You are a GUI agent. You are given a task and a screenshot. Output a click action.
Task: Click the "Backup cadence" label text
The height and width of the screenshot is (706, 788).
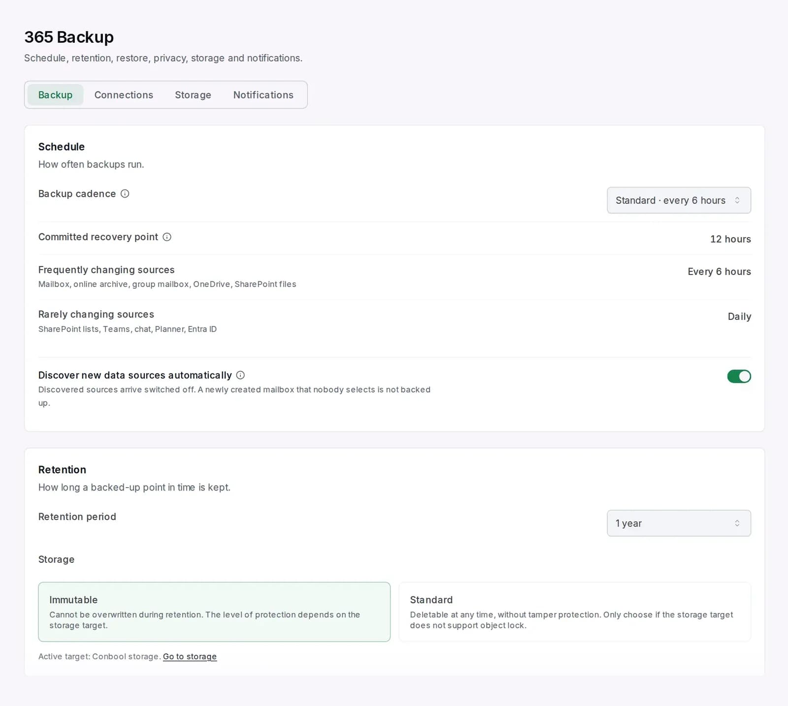pyautogui.click(x=77, y=194)
